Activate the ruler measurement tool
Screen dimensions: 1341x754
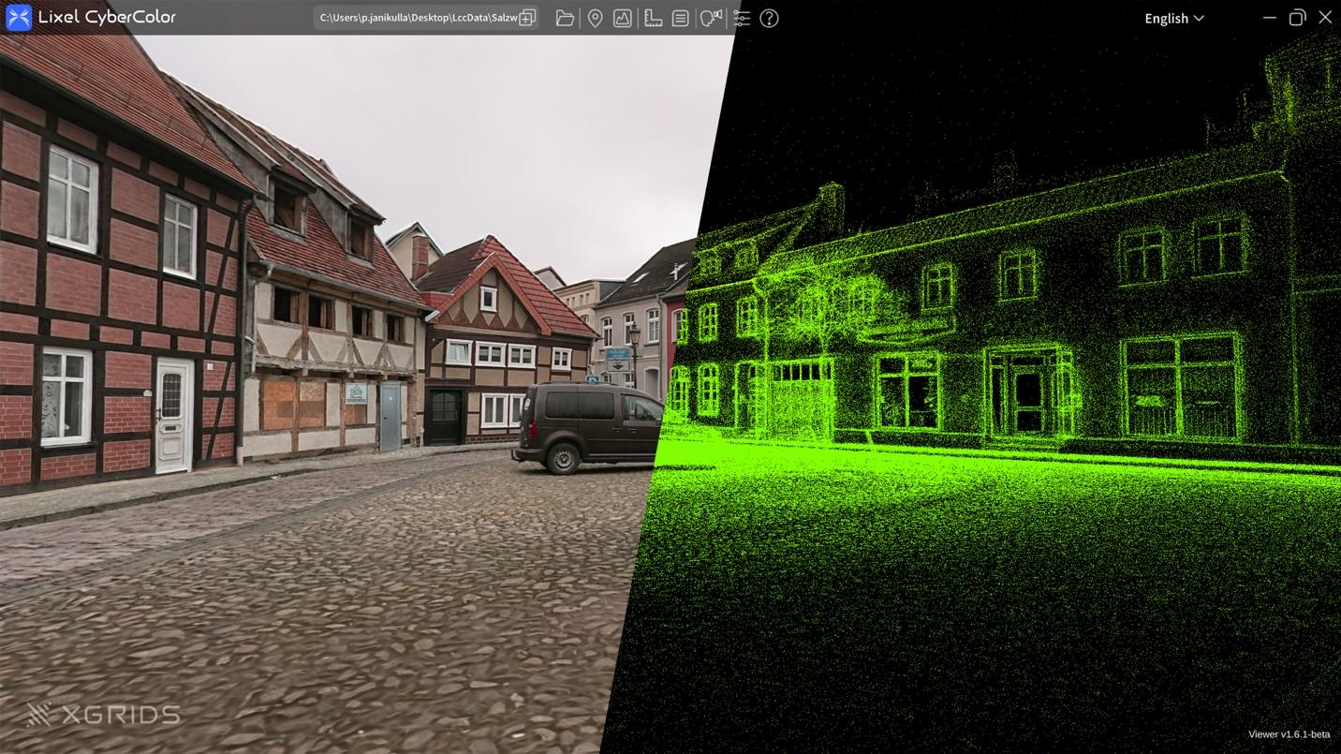click(653, 18)
